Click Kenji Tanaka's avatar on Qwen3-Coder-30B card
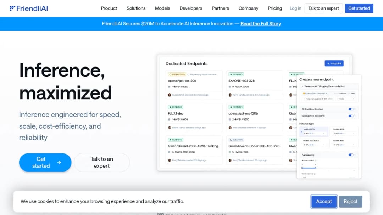This screenshot has width=383, height=215. pos(230,160)
